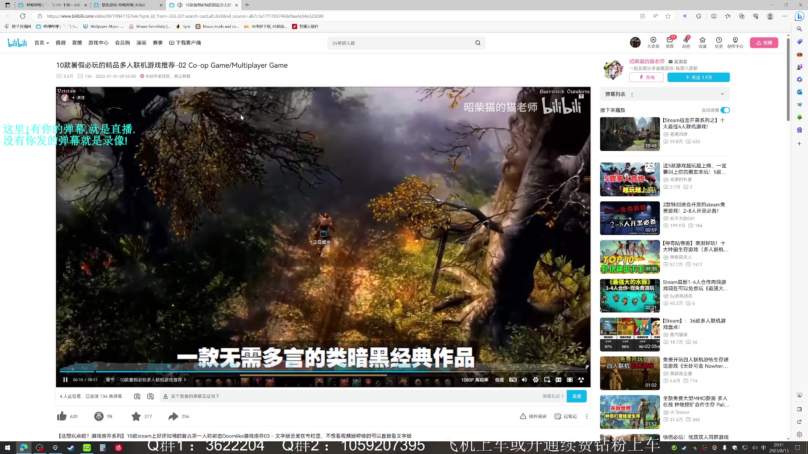
Task: Refresh the browser page
Action: pyautogui.click(x=23, y=16)
